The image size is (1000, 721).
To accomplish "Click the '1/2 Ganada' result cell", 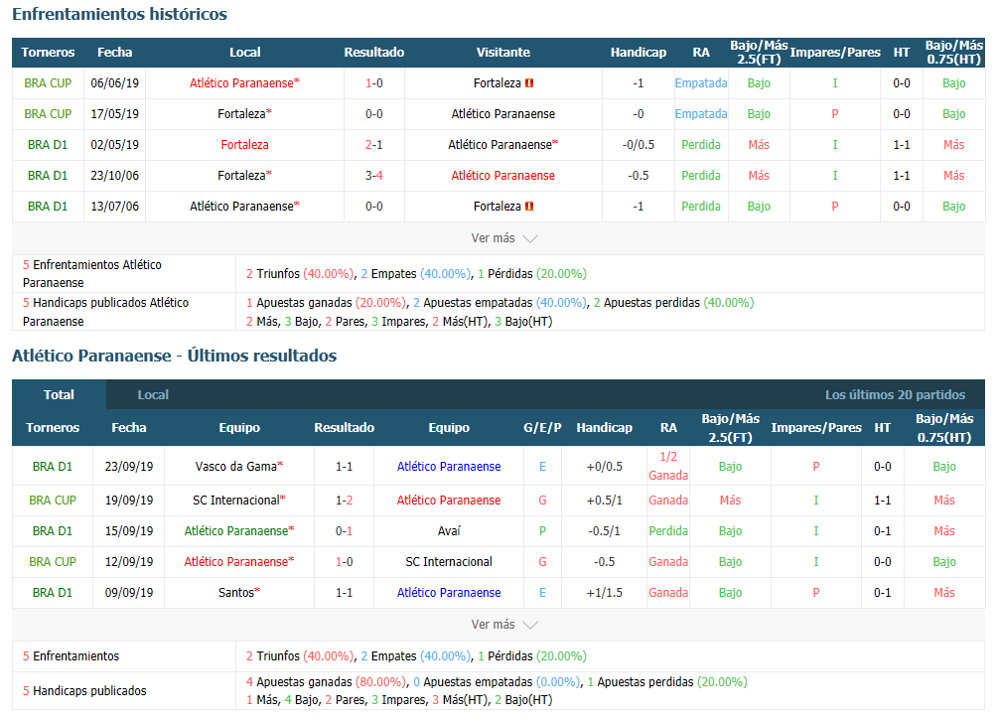I will [668, 466].
